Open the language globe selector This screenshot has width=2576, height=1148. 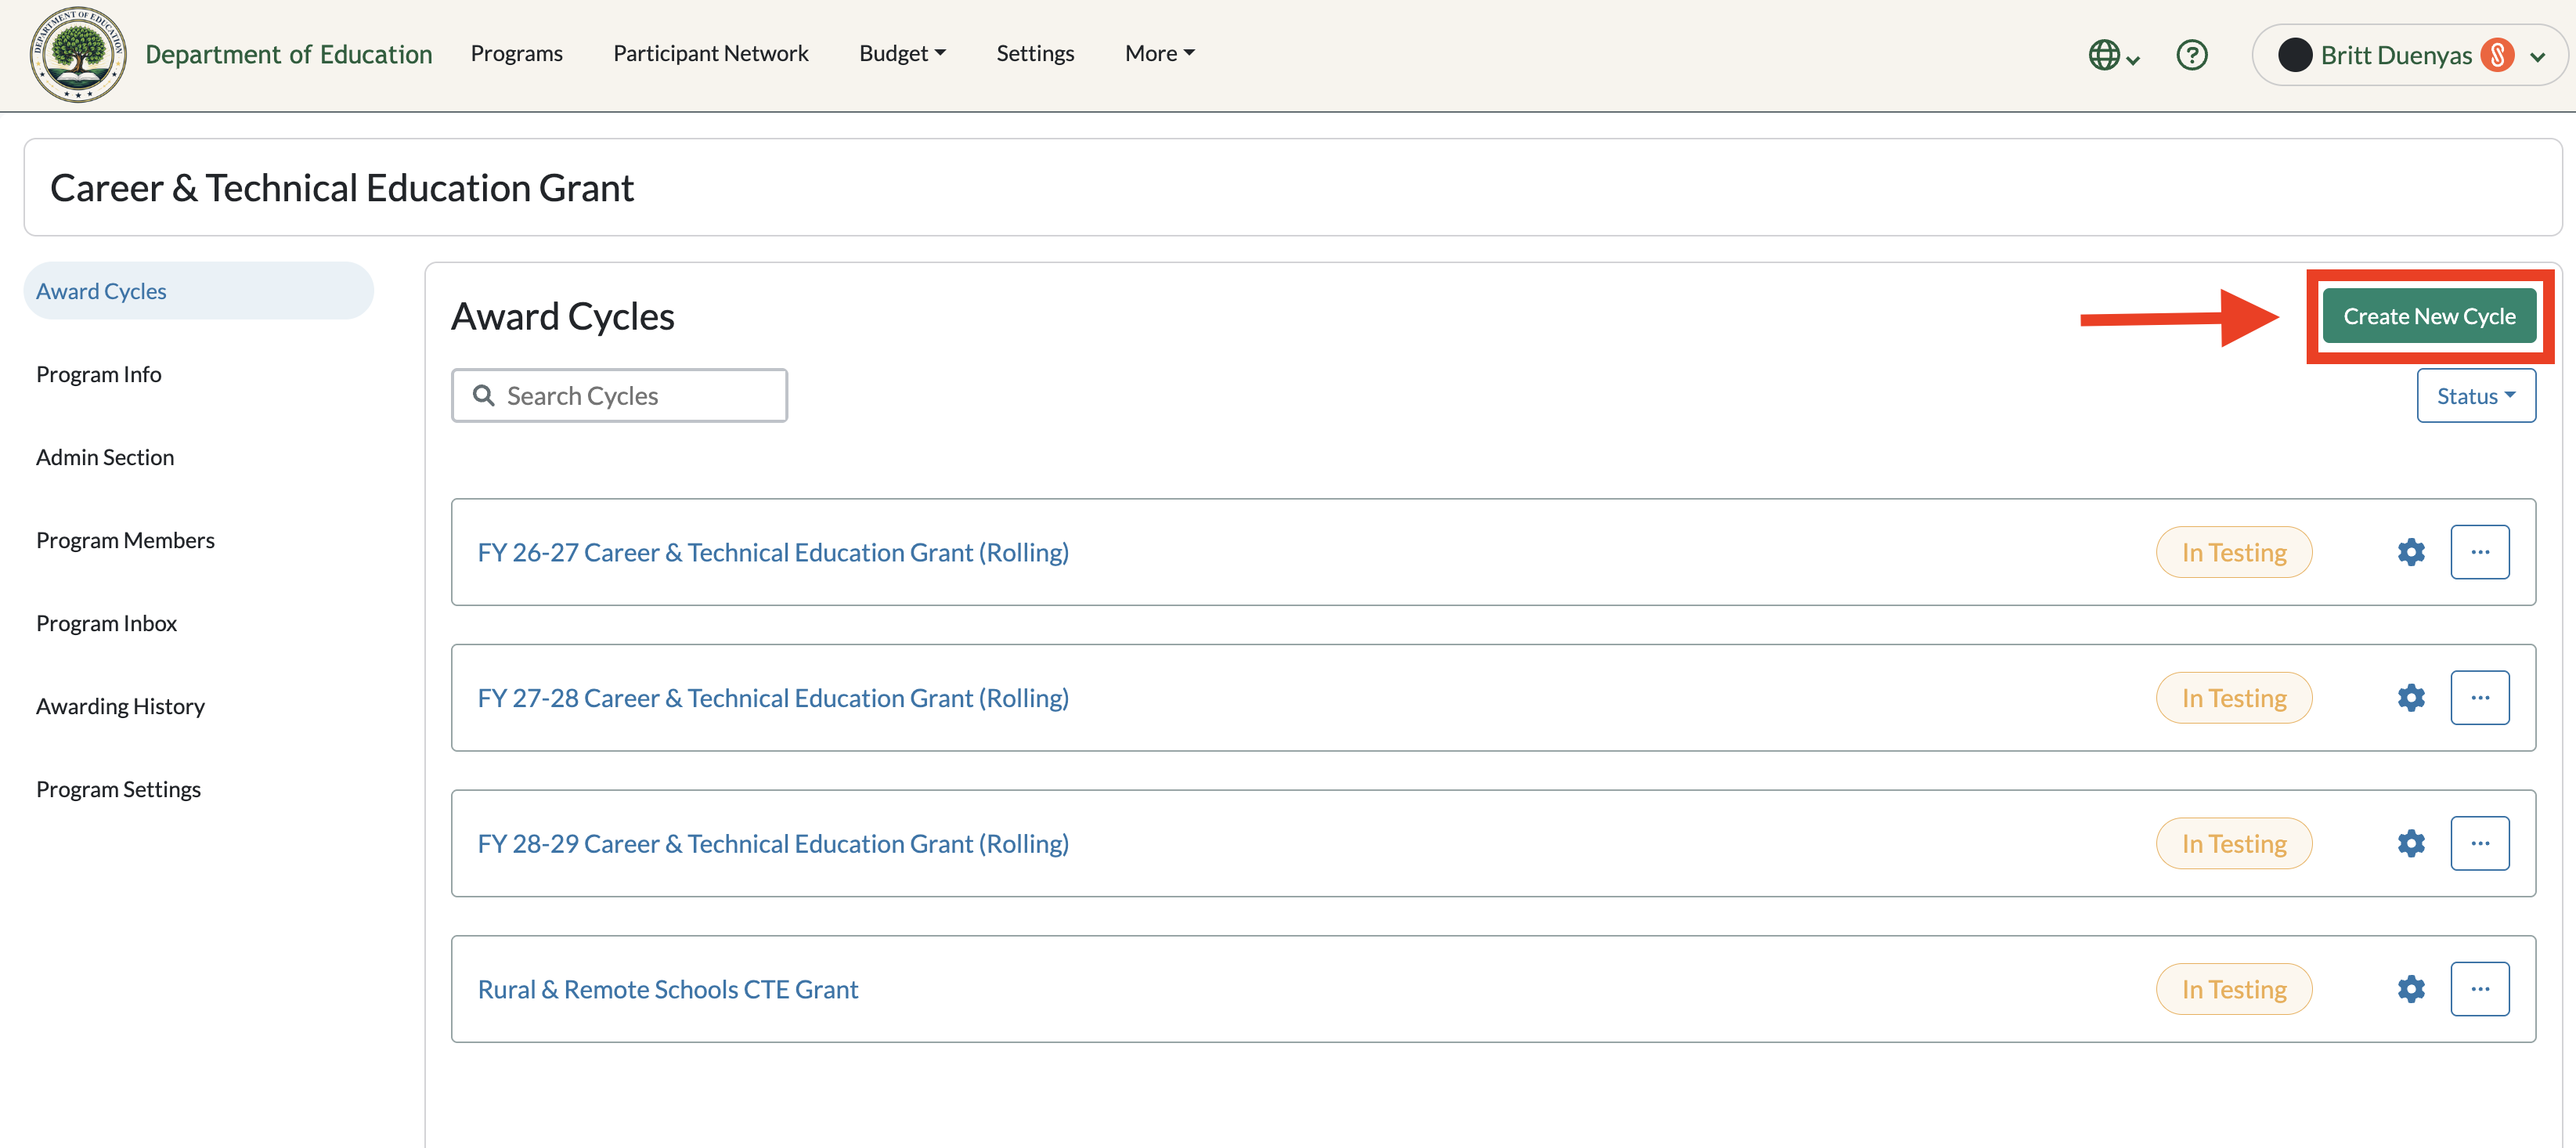[x=2113, y=55]
